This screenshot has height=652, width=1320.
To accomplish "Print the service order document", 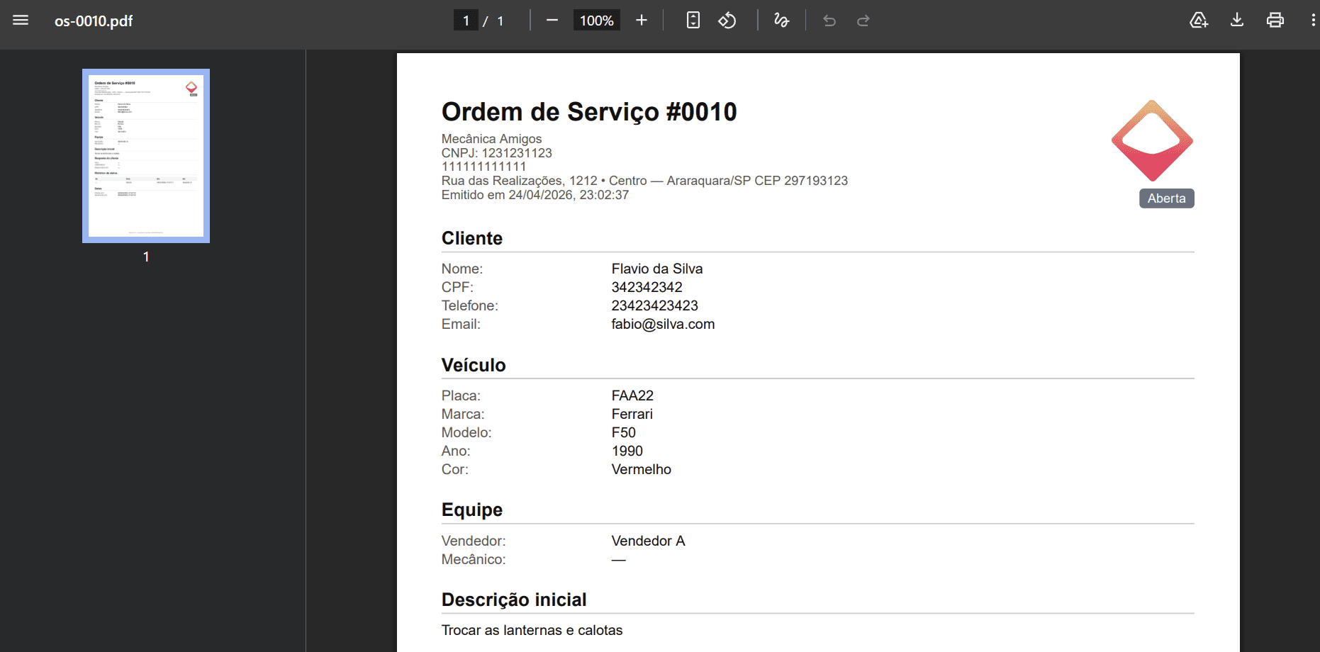I will point(1275,21).
